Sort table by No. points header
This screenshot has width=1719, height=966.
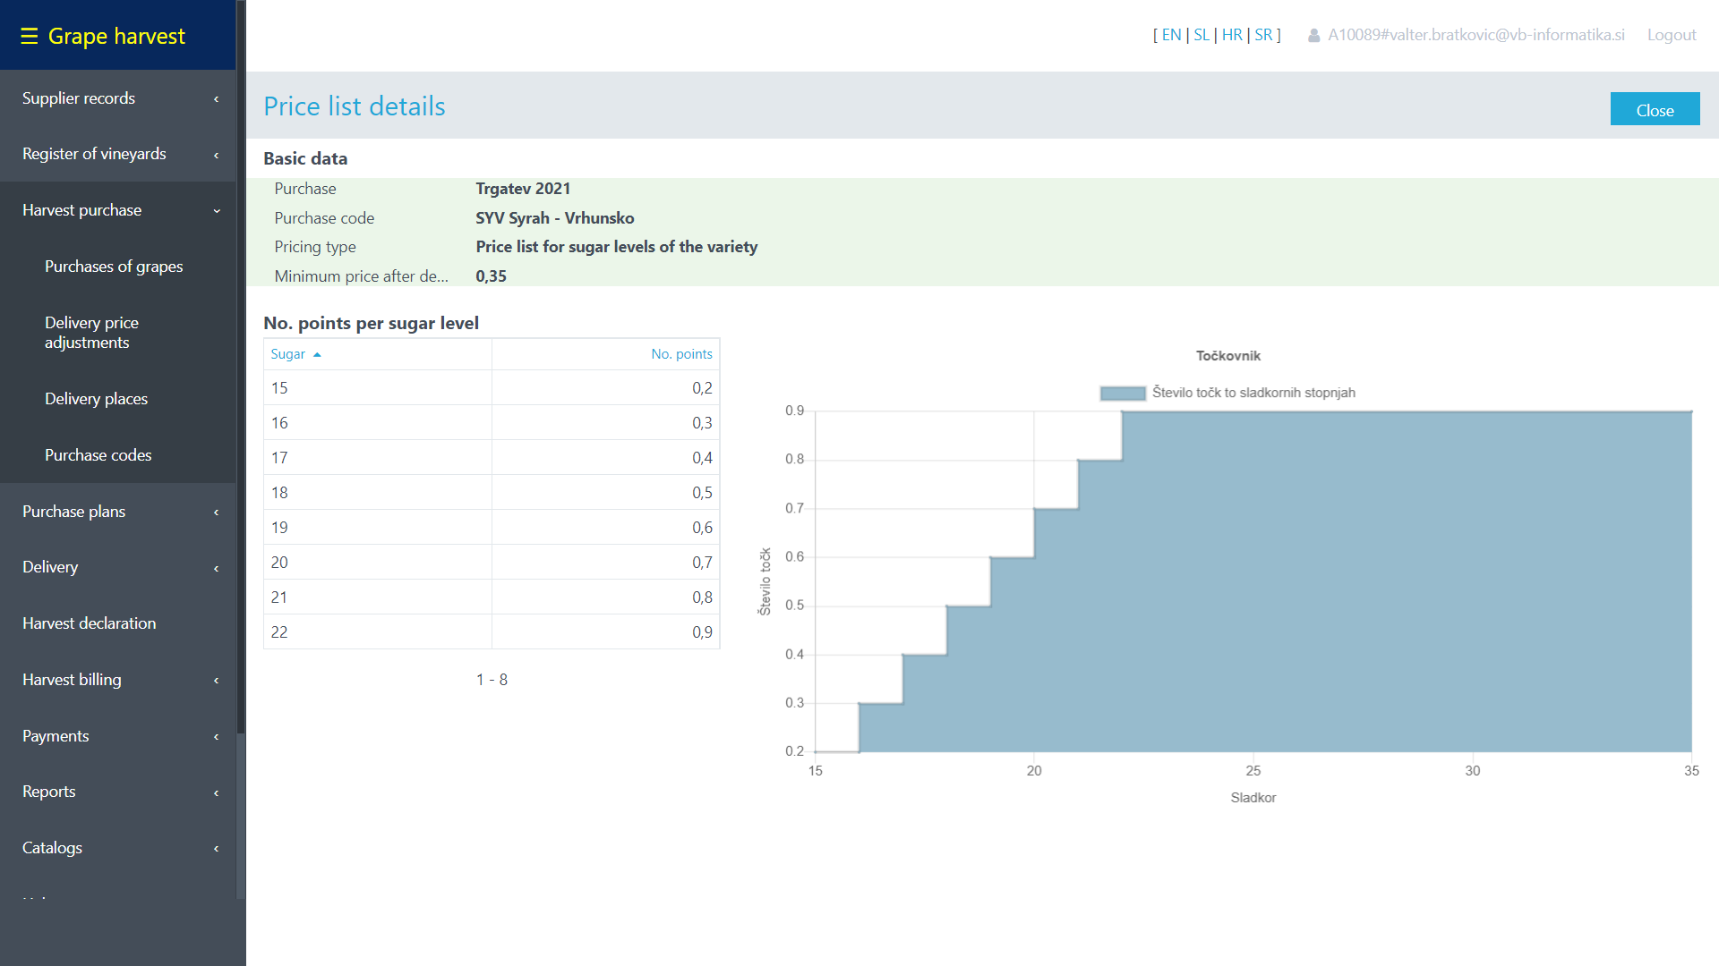pos(681,354)
